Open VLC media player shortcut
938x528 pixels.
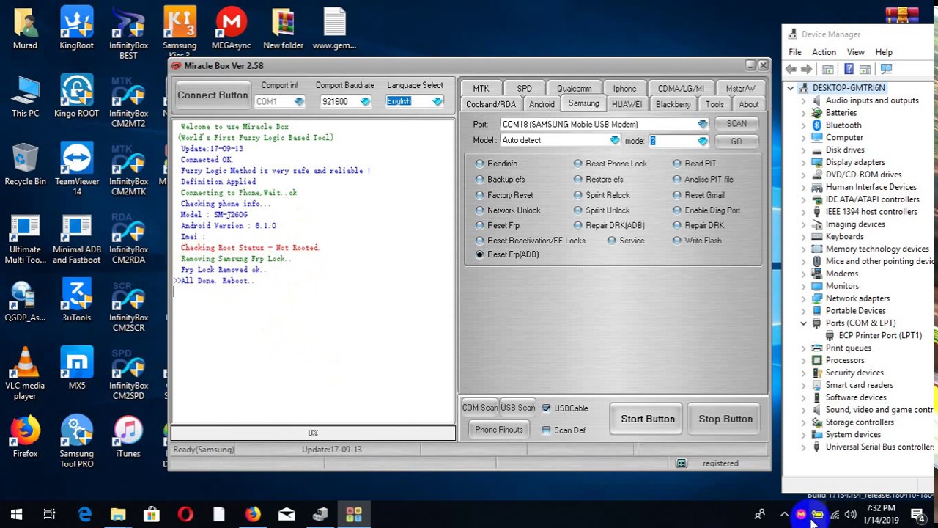coord(25,374)
